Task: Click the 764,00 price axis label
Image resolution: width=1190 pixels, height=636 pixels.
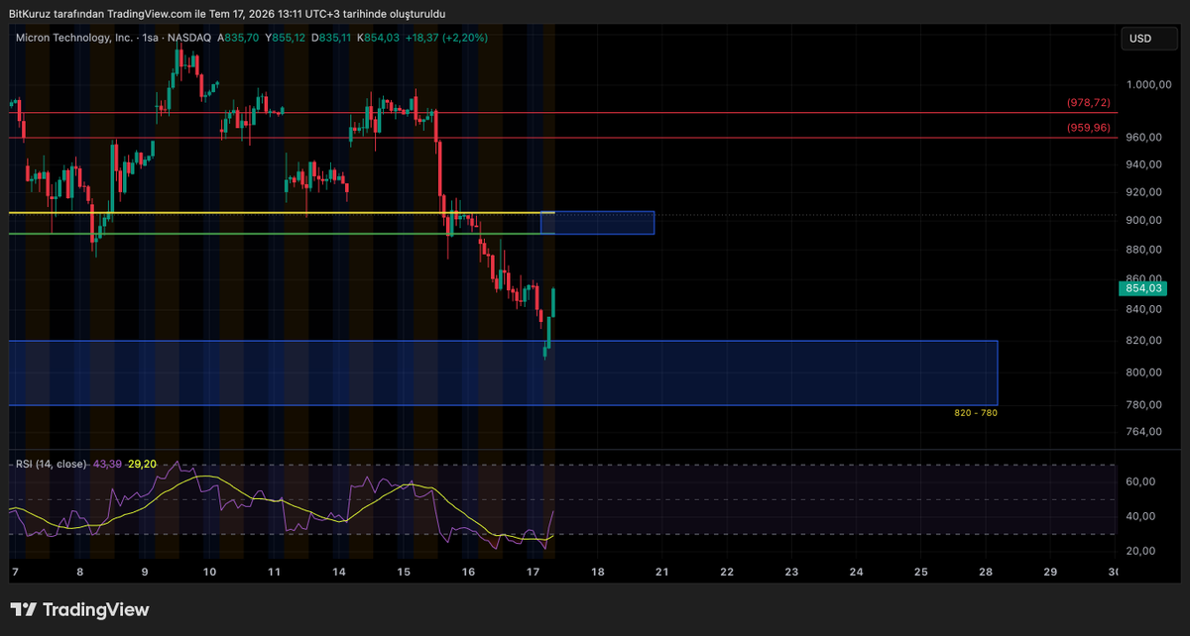Action: click(x=1142, y=432)
